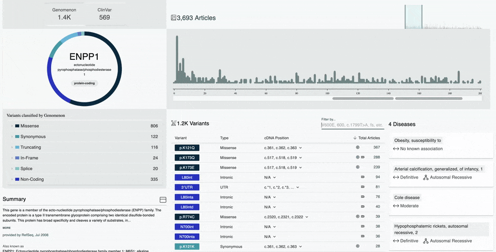This screenshot has width=496, height=252.
Task: Click the inheritance icon under Hypophosphatemic rickets
Action: (426, 241)
